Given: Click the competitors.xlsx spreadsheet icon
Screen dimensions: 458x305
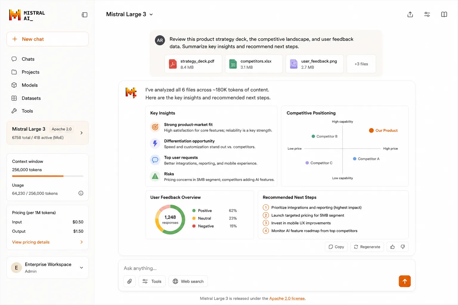Looking at the screenshot, I should coord(233,64).
